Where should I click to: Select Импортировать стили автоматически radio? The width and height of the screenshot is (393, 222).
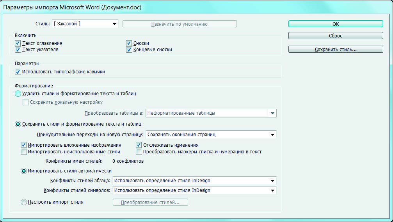tap(24, 171)
